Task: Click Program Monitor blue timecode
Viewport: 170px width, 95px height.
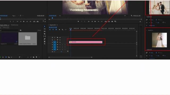Action: click(53, 16)
